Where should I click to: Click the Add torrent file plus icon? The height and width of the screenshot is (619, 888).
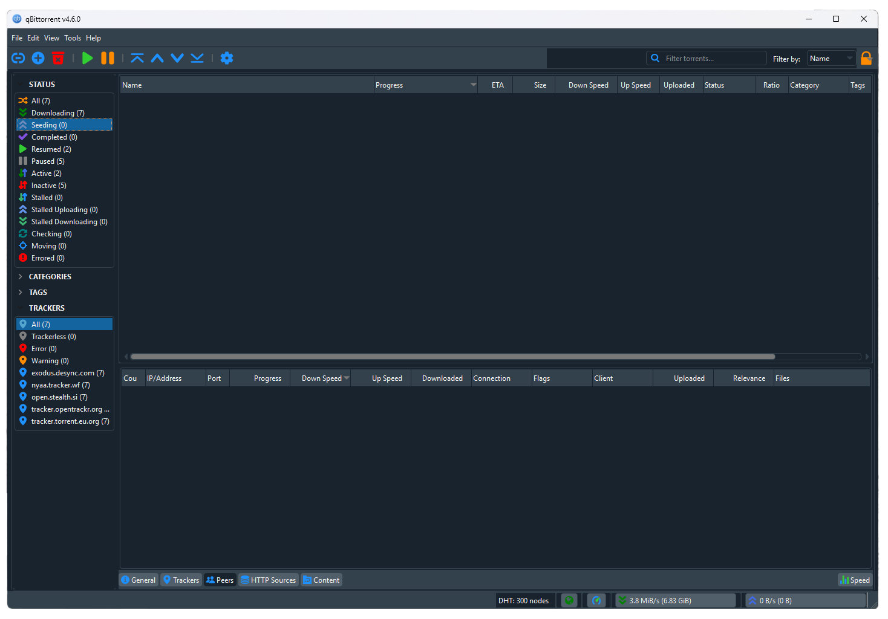[38, 58]
